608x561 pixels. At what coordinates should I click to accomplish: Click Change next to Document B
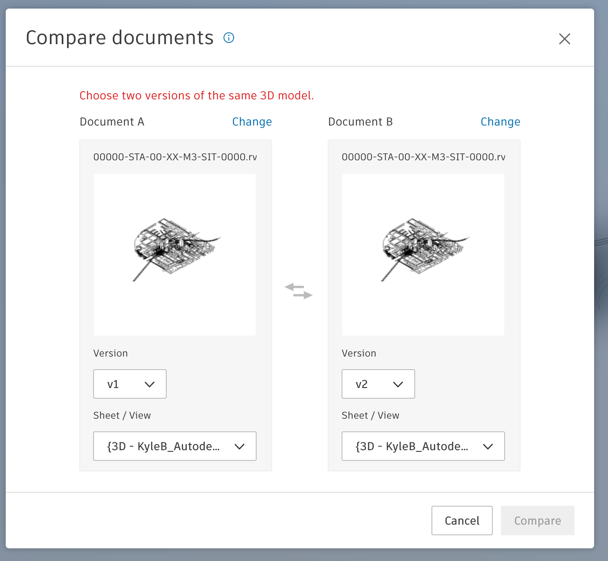tap(501, 121)
